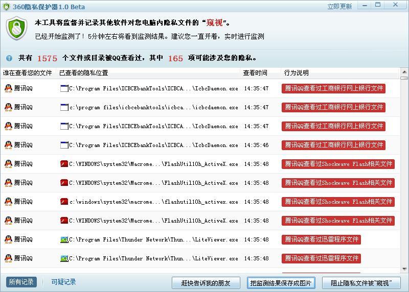Click the 赶快告诉我的朋友 button

pyautogui.click(x=206, y=283)
